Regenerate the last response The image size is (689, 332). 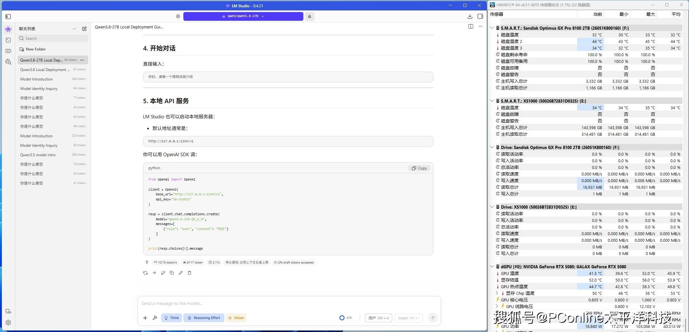[145, 273]
